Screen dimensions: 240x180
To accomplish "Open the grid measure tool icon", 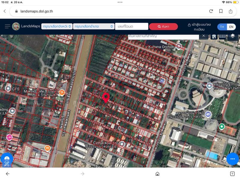I will (x=222, y=36).
